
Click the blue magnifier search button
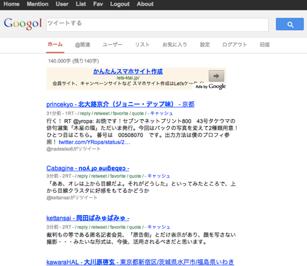[x=290, y=24]
